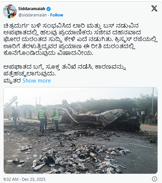Screen dimensions: 162x183
Task: Click the workers in green safety vests
Action: [x=49, y=119]
